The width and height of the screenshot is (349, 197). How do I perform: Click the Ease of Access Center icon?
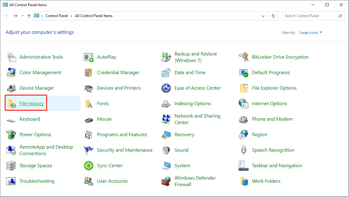166,88
